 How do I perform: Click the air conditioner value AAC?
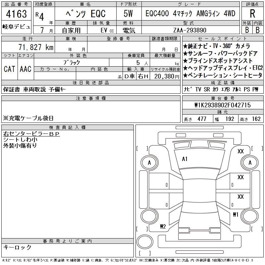pos(26,69)
